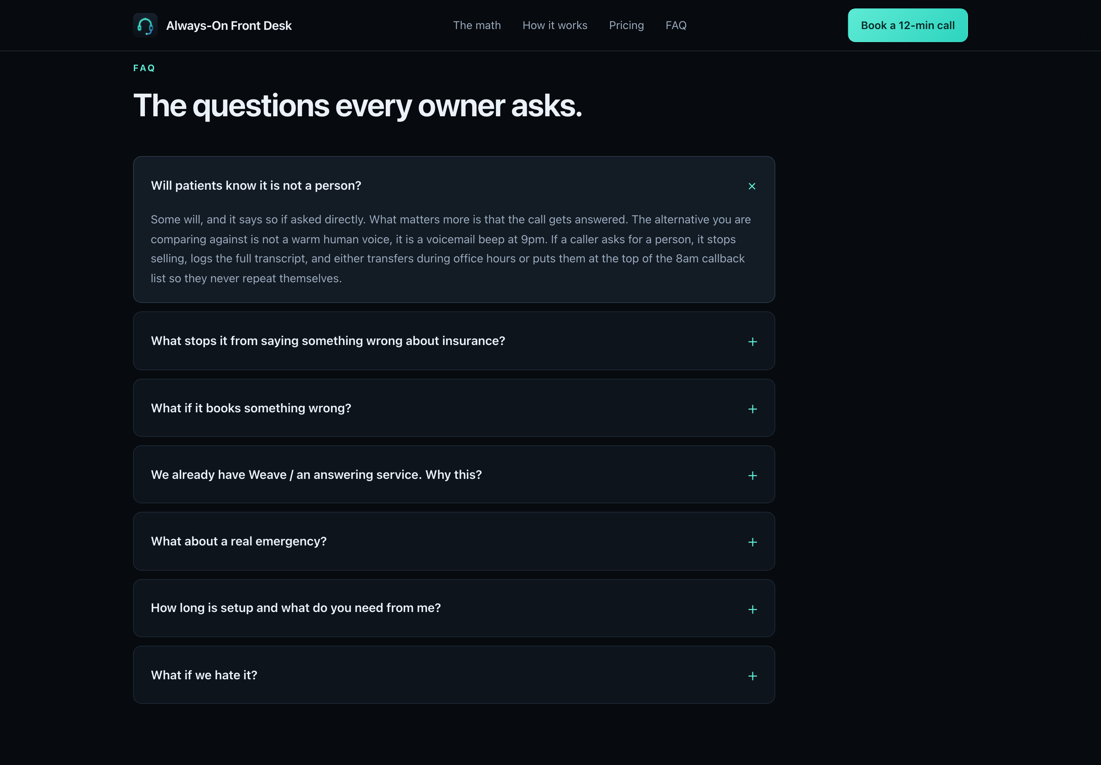The height and width of the screenshot is (765, 1101).
Task: Select Pricing in the top navigation
Action: [626, 25]
